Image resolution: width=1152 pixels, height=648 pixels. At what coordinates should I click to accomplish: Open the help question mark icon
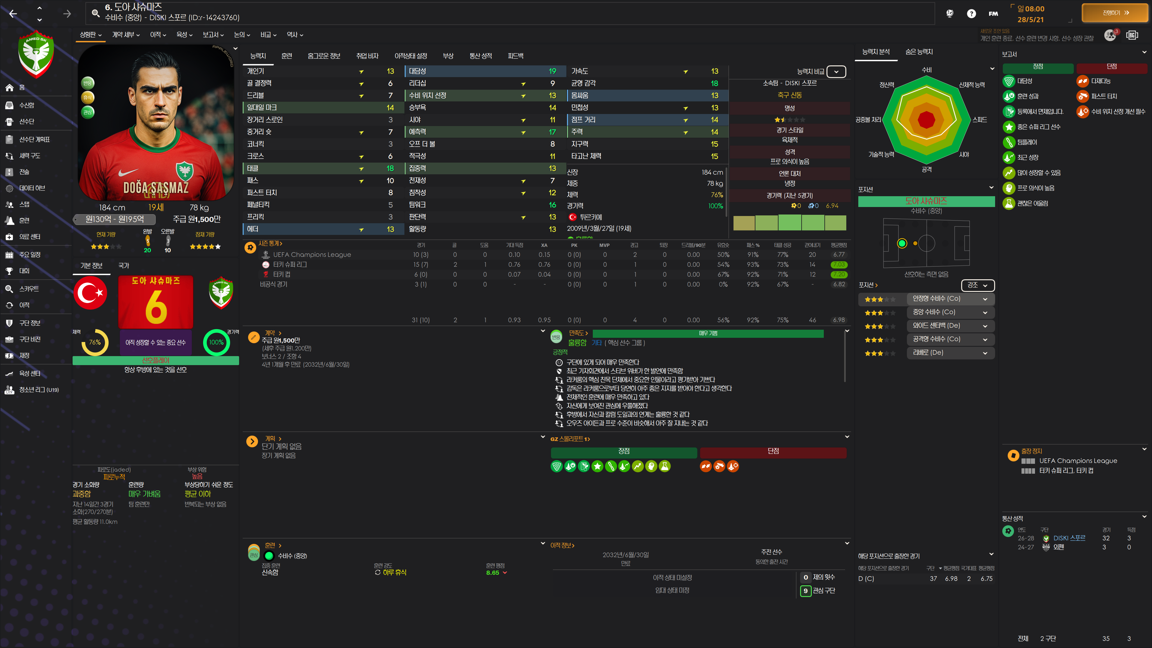tap(971, 14)
